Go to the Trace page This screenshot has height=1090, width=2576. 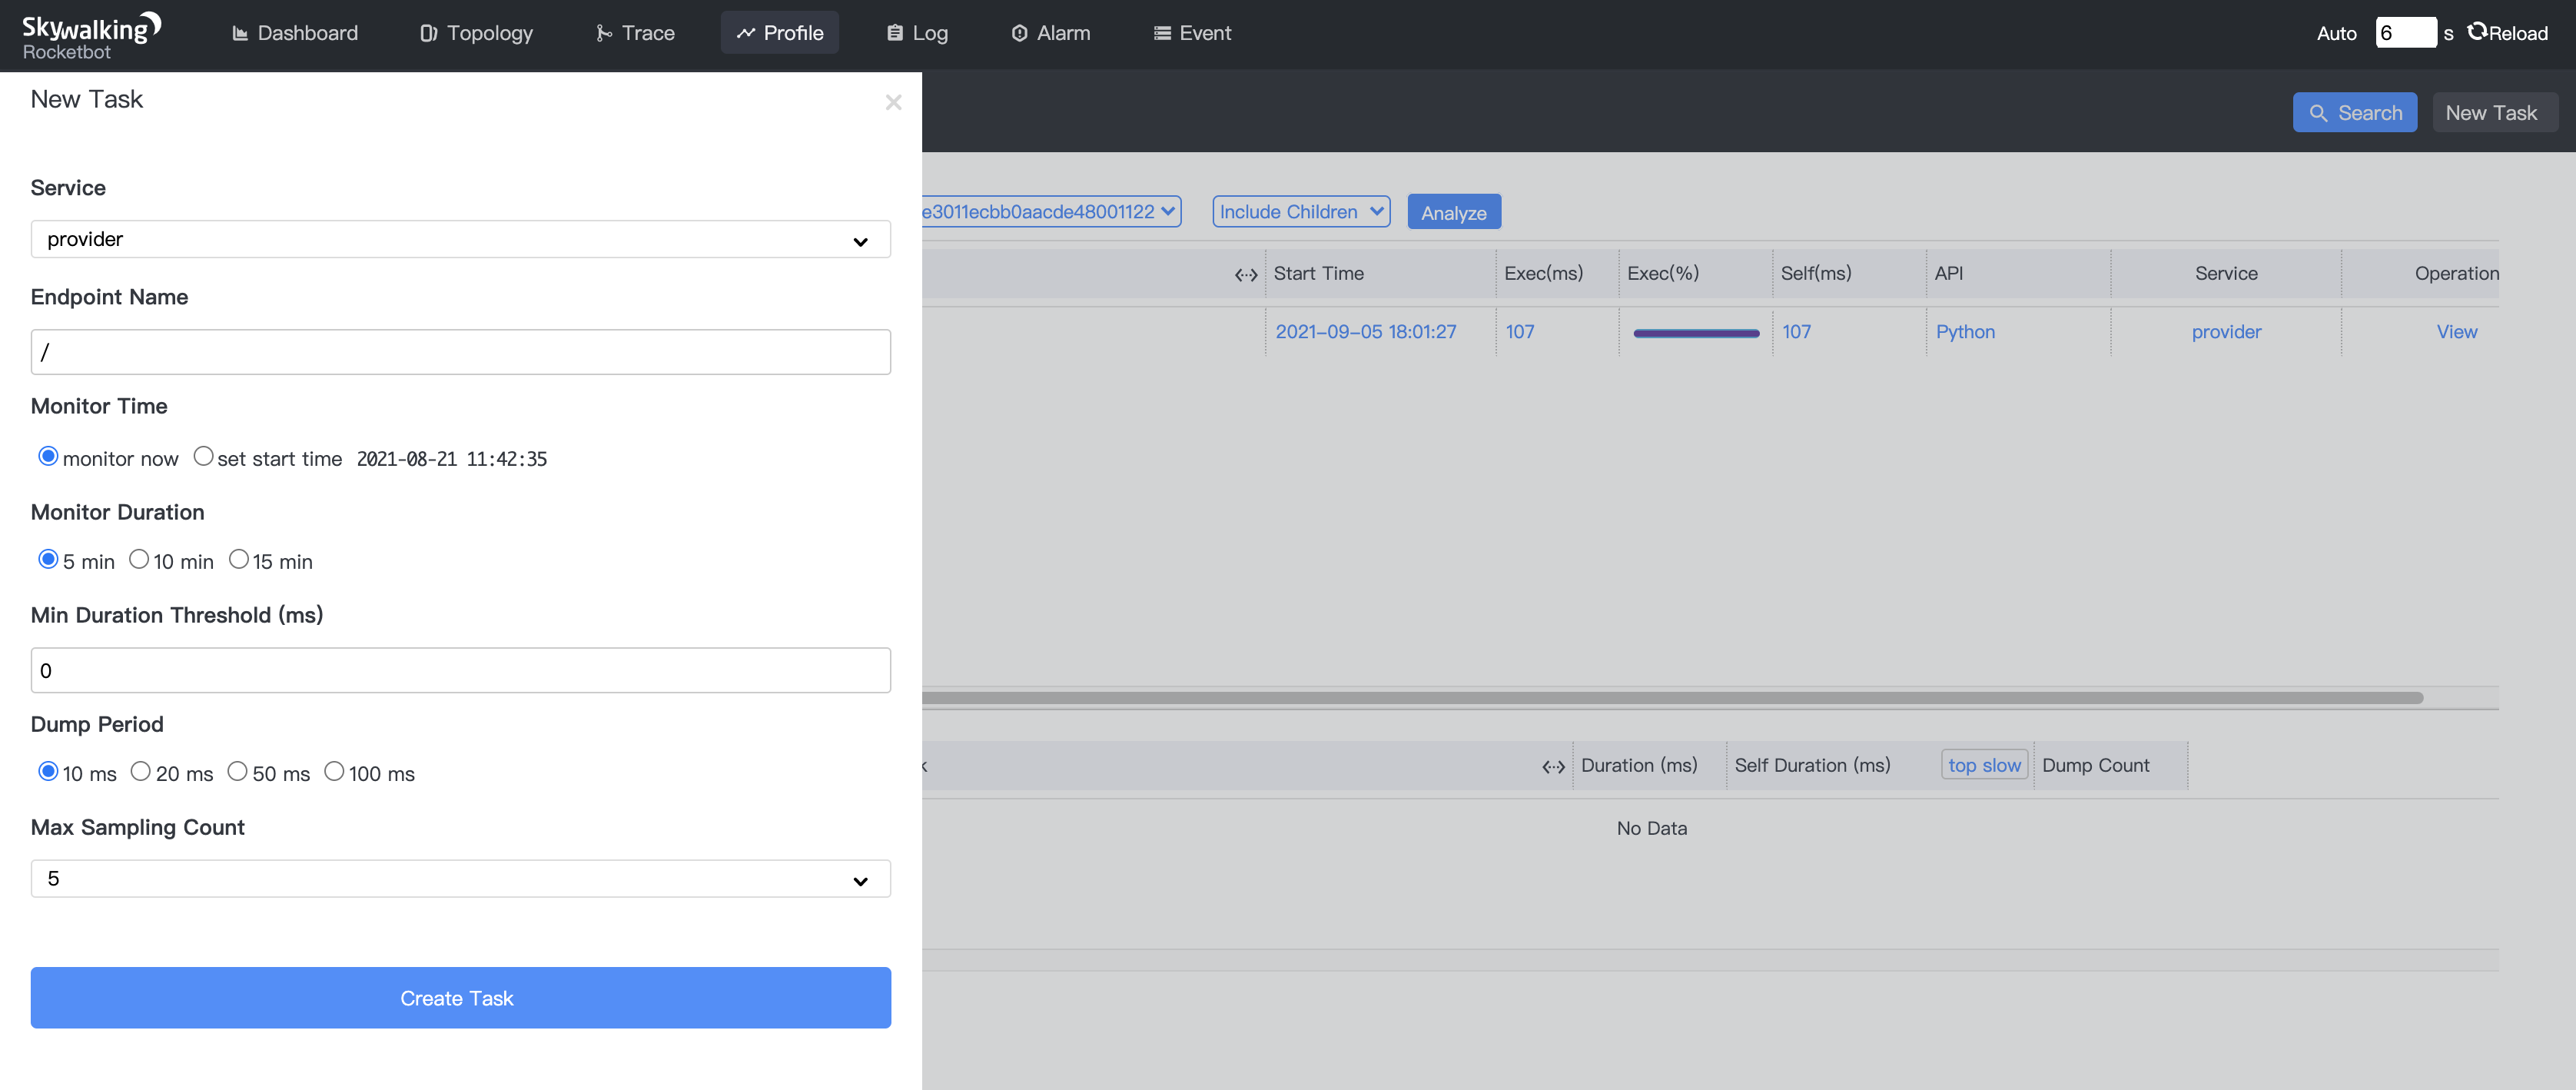[x=635, y=33]
